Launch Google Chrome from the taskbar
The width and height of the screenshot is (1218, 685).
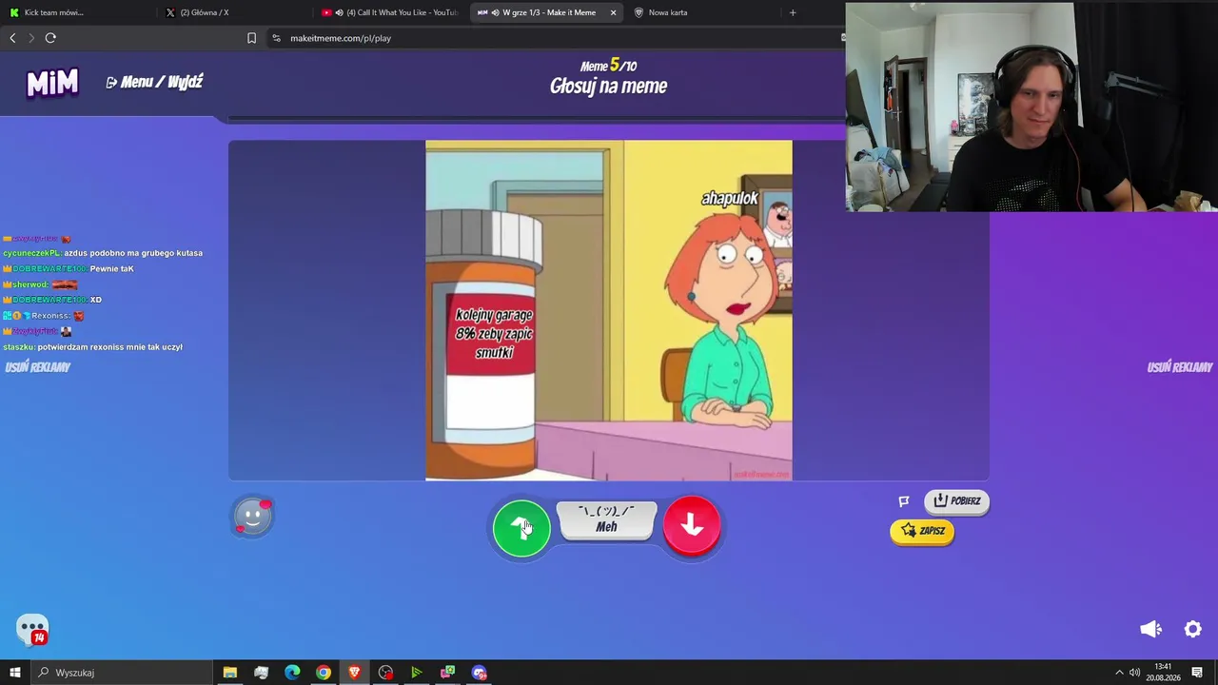pyautogui.click(x=324, y=673)
